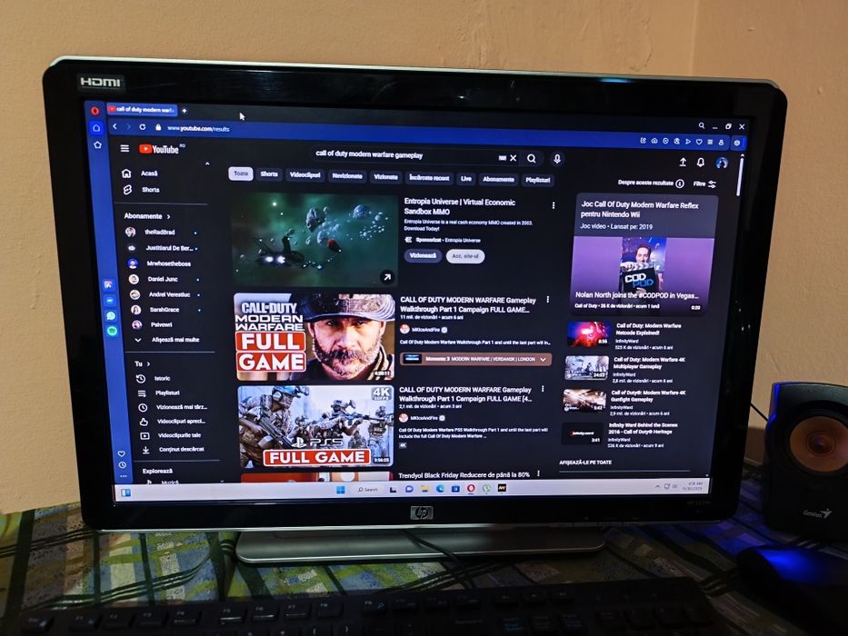This screenshot has height=636, width=848.
Task: Open the YouTube hamburger guide menu
Action: point(125,148)
